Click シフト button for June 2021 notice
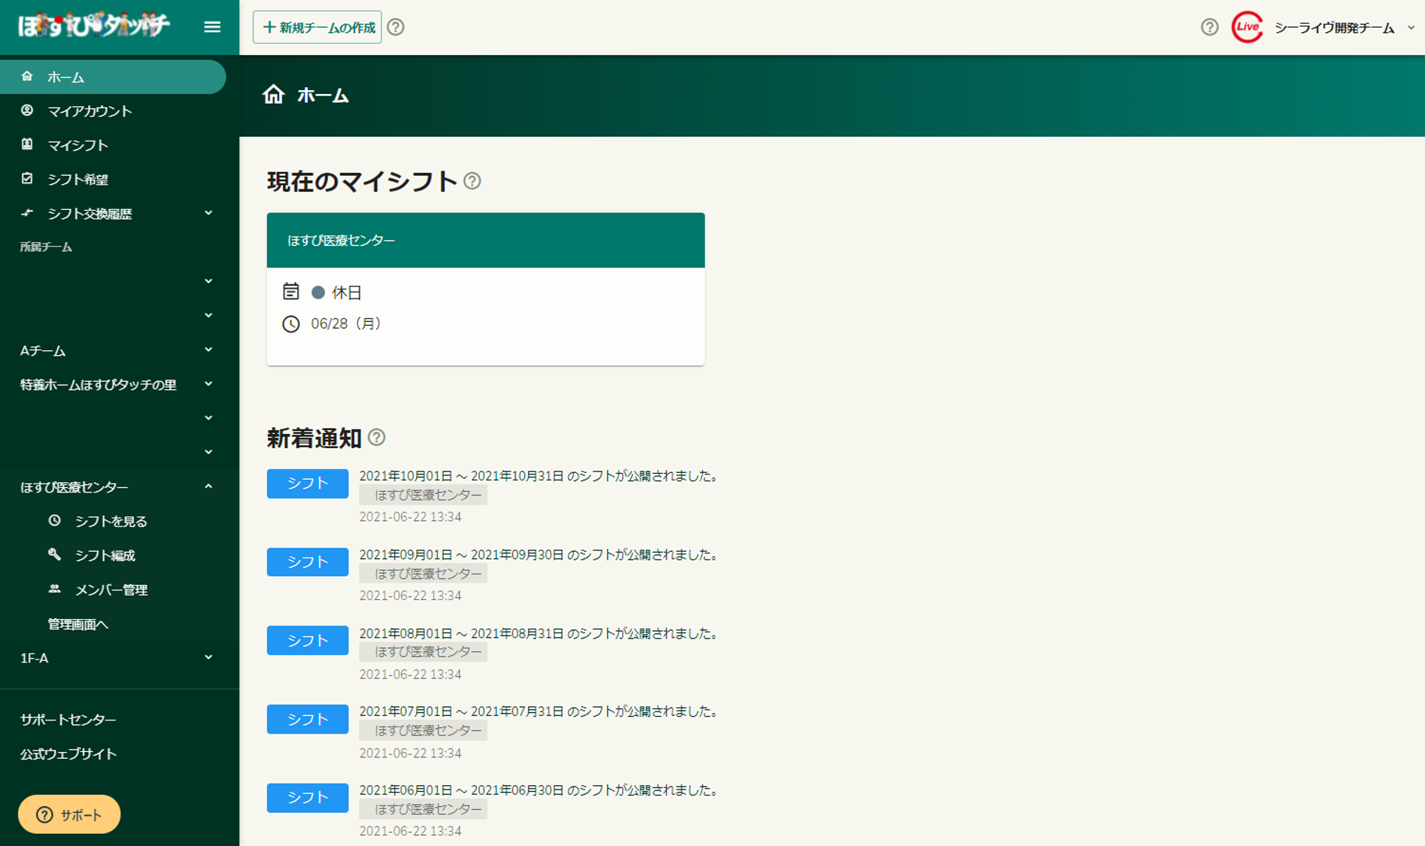 308,798
